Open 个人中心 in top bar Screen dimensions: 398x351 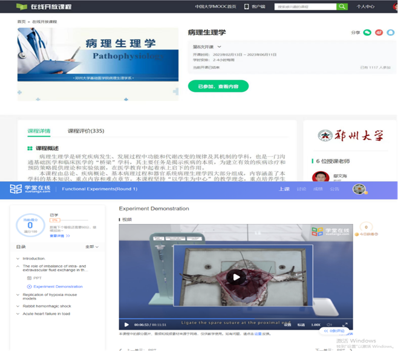click(x=365, y=7)
